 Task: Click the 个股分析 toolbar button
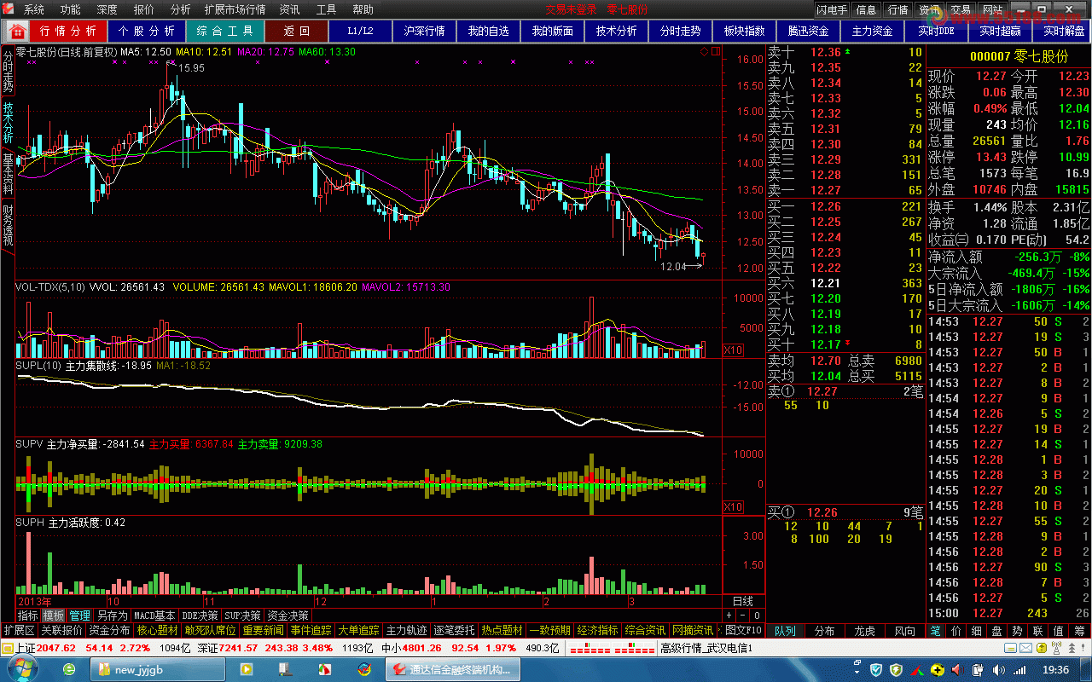click(x=147, y=31)
